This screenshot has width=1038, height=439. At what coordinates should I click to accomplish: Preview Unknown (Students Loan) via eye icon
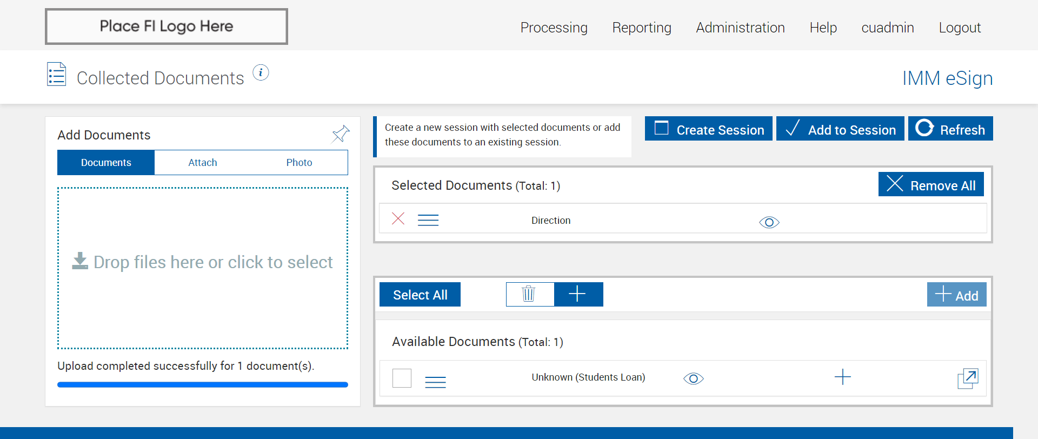693,378
